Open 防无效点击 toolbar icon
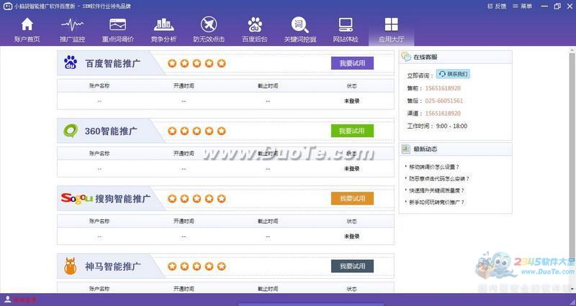 click(x=209, y=25)
